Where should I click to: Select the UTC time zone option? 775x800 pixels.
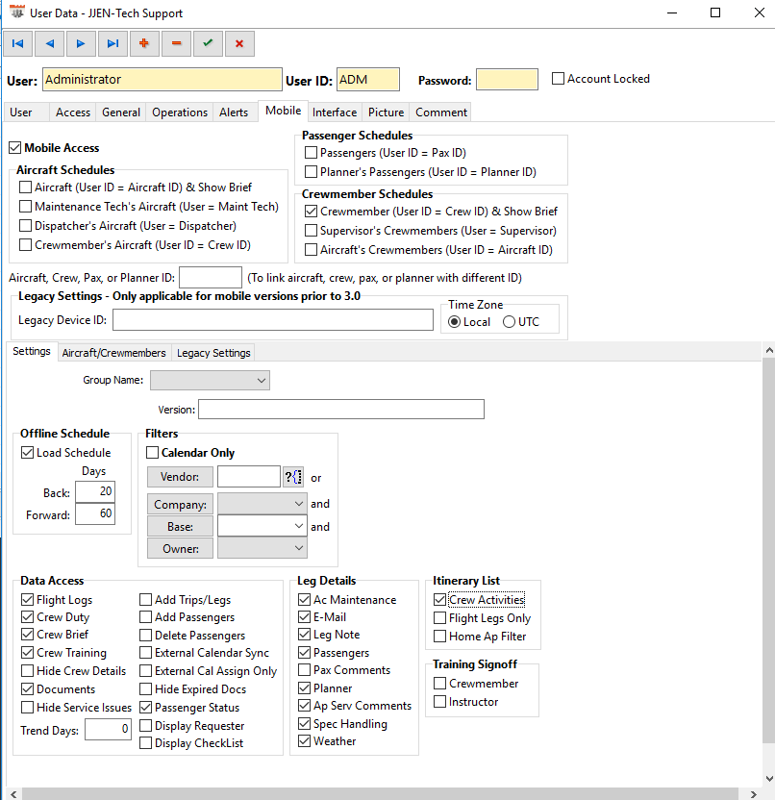click(509, 322)
